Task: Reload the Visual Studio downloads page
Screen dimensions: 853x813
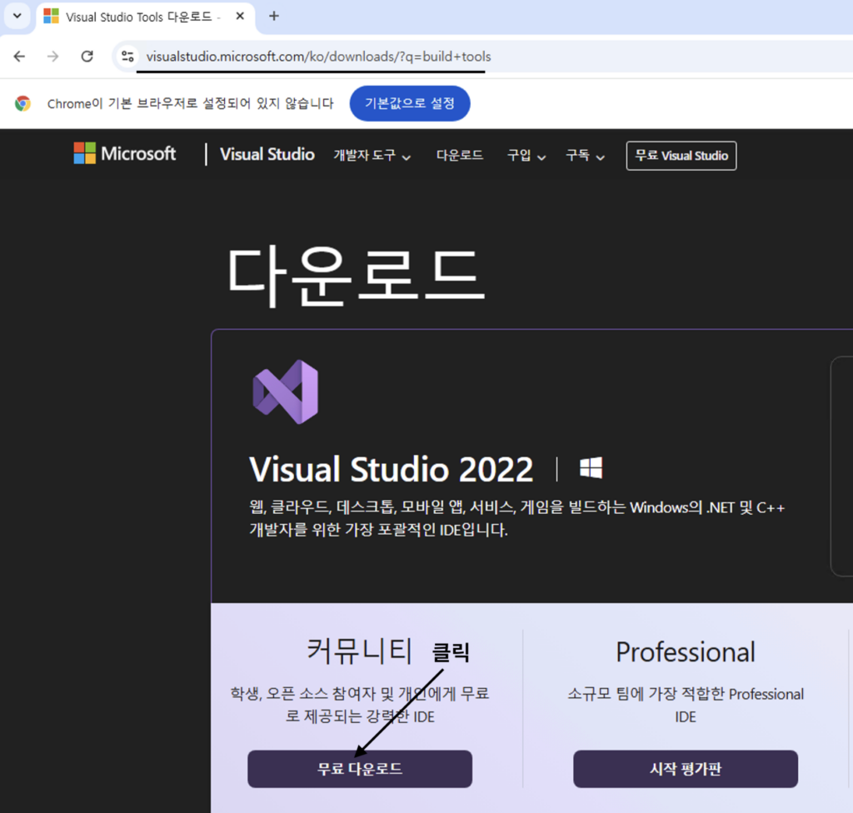Action: (x=87, y=57)
